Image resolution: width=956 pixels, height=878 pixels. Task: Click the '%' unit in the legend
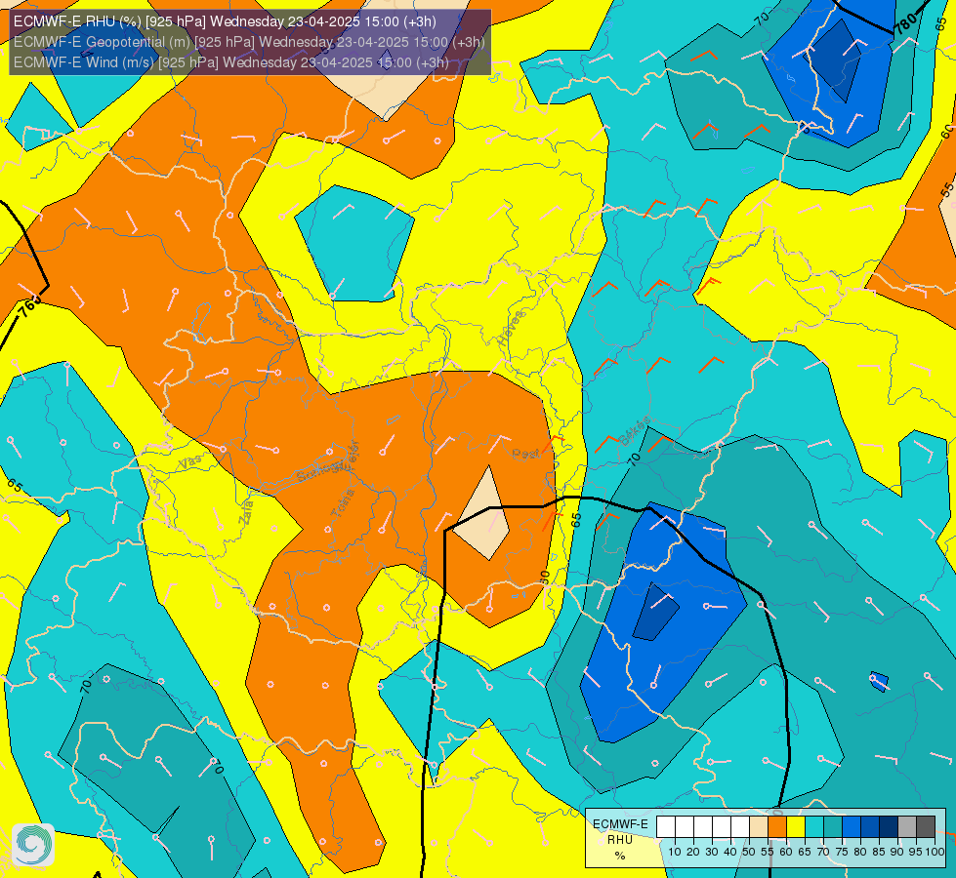pyautogui.click(x=620, y=857)
